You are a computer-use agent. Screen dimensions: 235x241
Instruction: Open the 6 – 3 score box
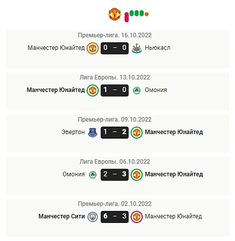(x=115, y=216)
